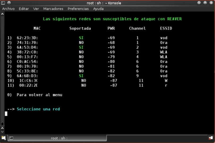Open the Archivo menu
The width and height of the screenshot is (215, 143).
[8, 9]
